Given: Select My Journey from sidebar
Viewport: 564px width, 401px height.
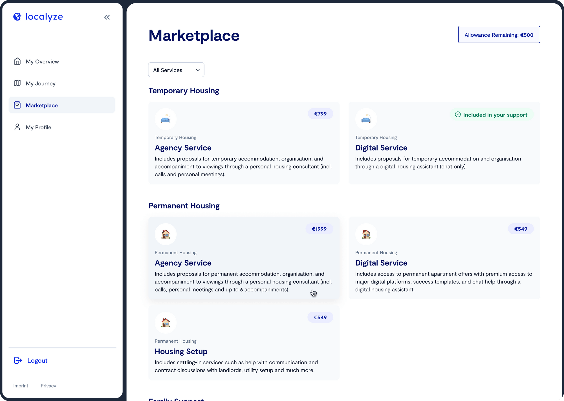Looking at the screenshot, I should pyautogui.click(x=40, y=83).
